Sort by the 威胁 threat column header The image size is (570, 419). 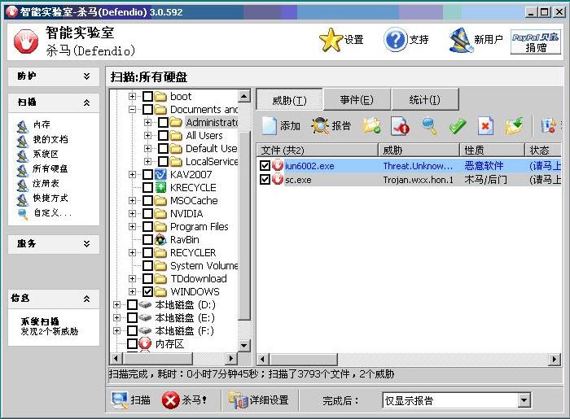coord(419,150)
